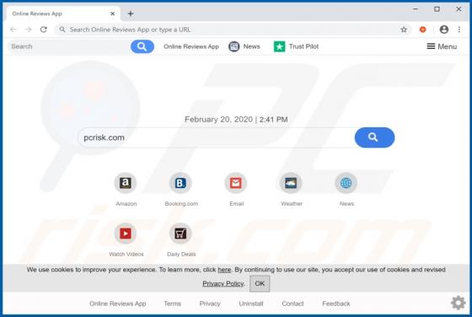Bookmark this page with the star icon
Image resolution: width=472 pixels, height=317 pixels.
pos(404,30)
